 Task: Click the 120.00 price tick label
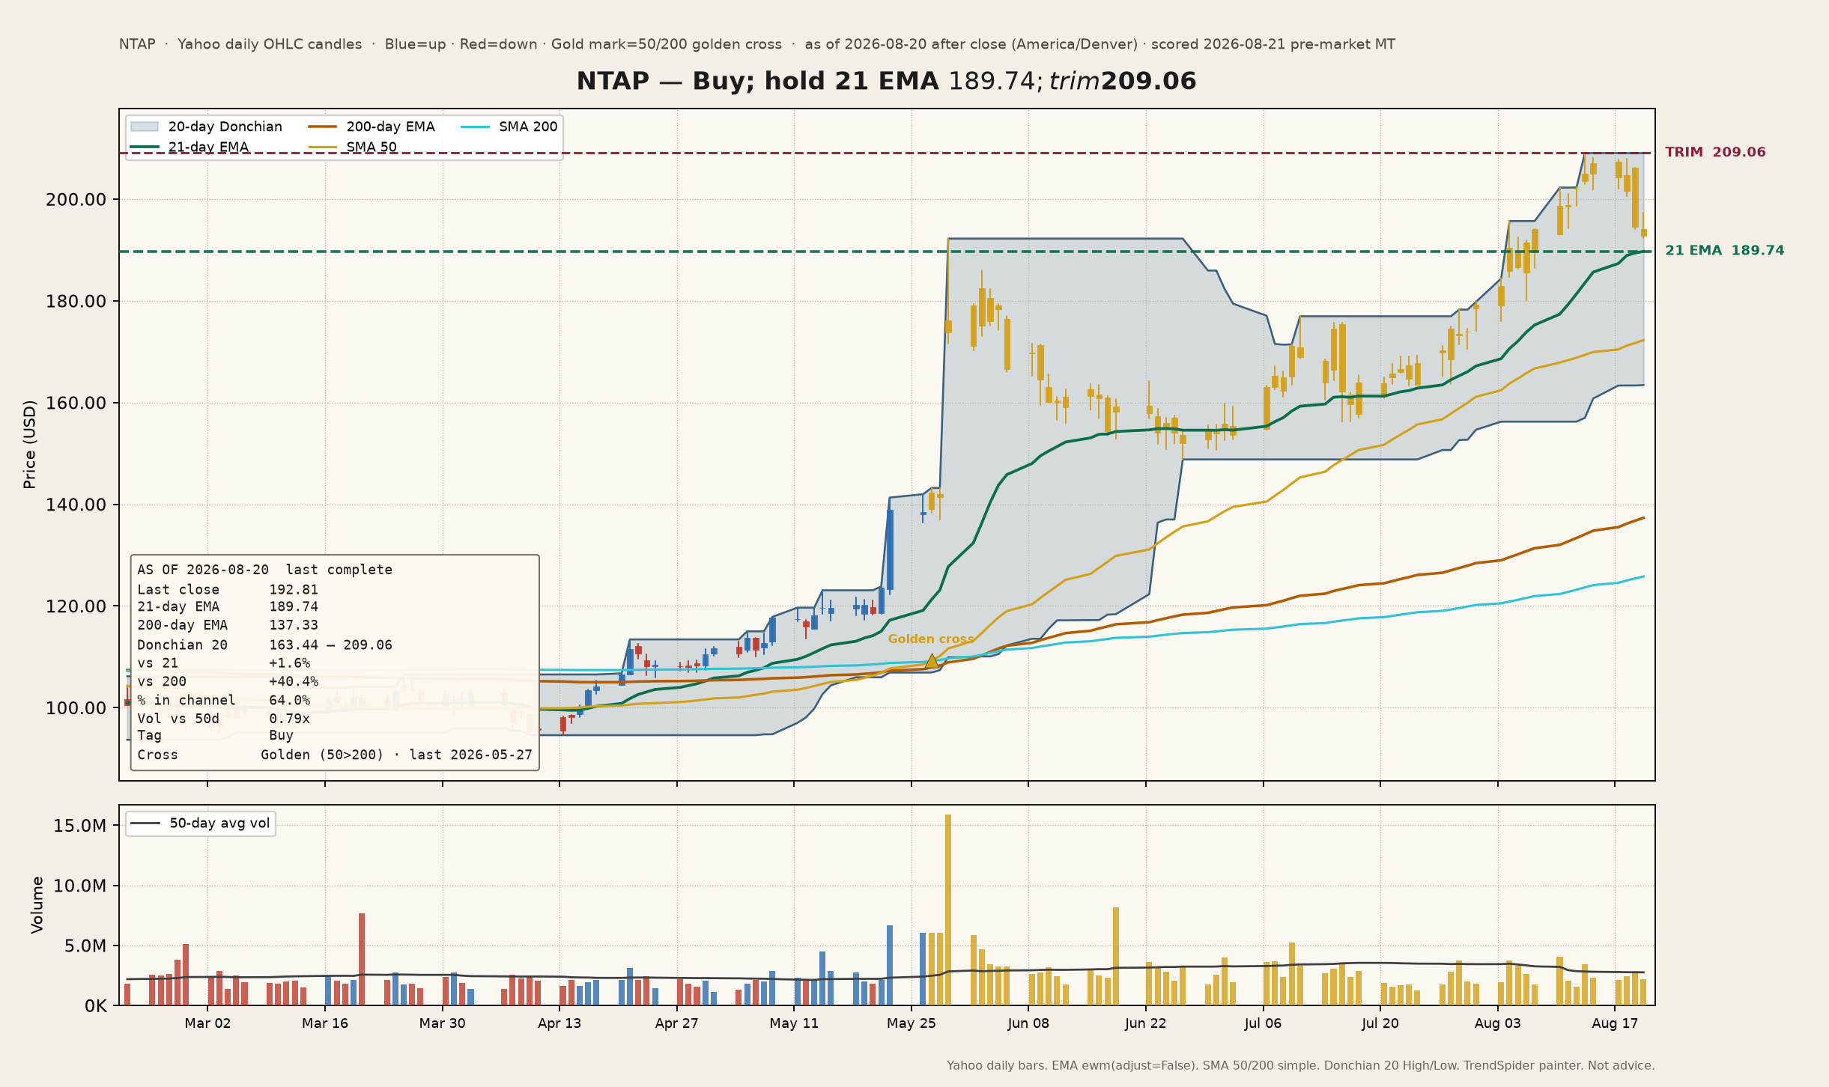(76, 606)
